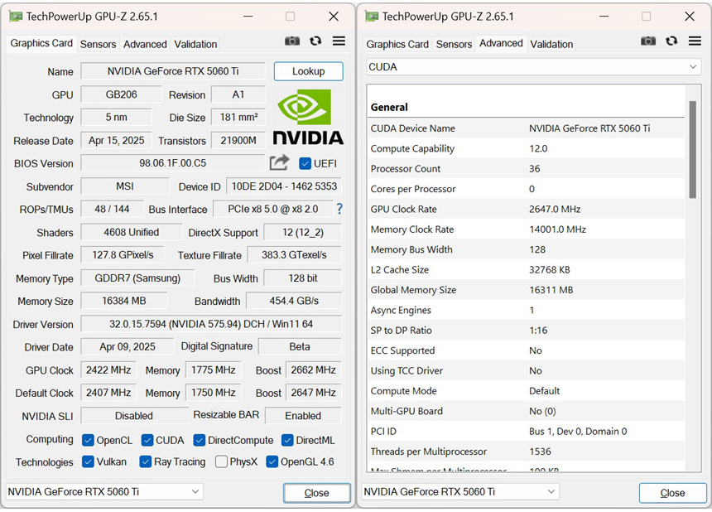Uncheck the Ray Tracing checkbox

point(145,461)
